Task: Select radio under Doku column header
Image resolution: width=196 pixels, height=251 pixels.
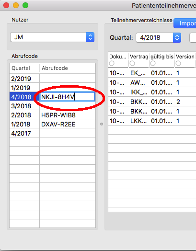Action: coord(112,63)
